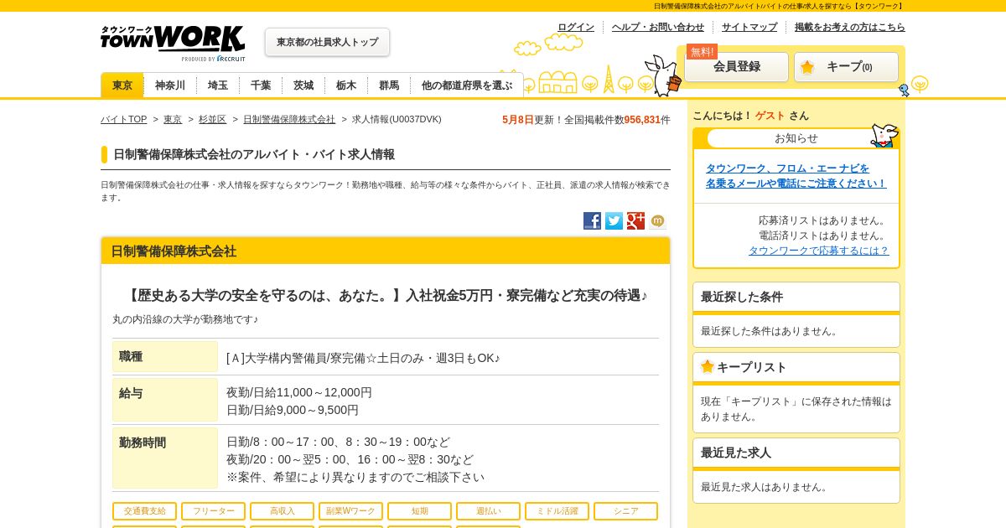Click the TownWork logo
1006x528 pixels.
coord(173,43)
